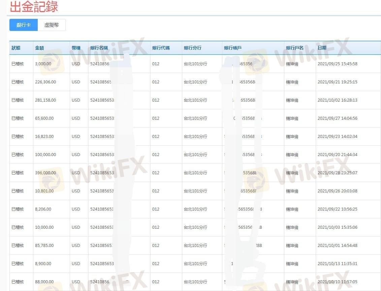Click the 226,306.00 amount entry
The width and height of the screenshot is (381, 291).
tap(45, 82)
